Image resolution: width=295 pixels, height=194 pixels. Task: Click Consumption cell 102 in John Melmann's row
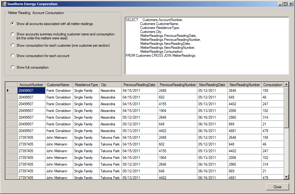(x=273, y=158)
